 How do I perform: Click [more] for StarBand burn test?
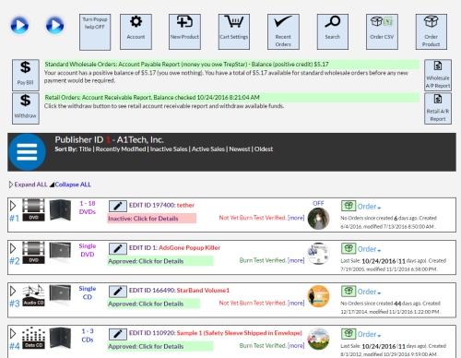tap(296, 303)
